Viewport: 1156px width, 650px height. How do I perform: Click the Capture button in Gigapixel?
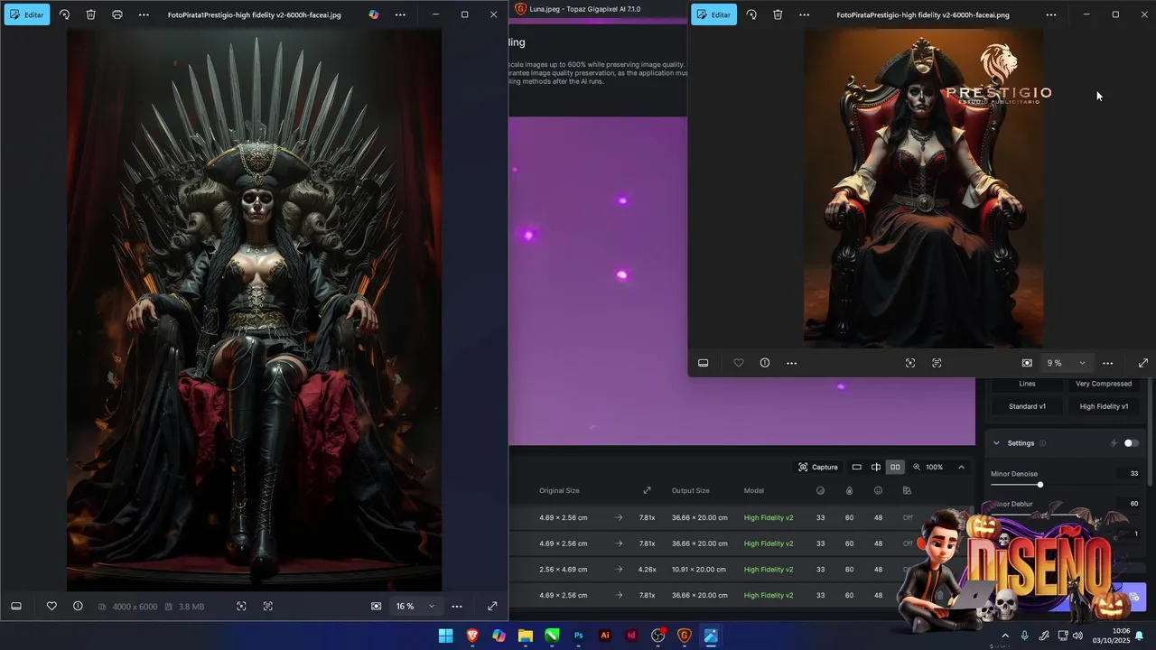[x=818, y=467]
